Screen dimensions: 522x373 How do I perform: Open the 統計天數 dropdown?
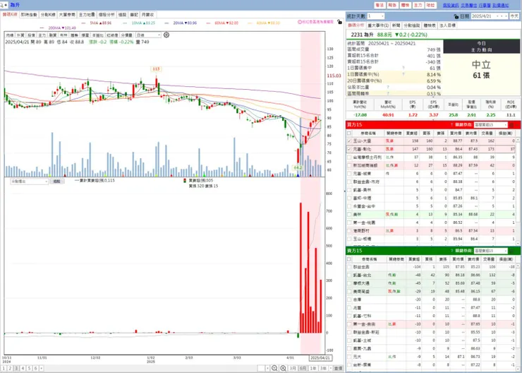click(x=376, y=16)
